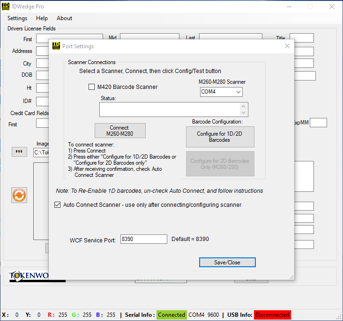
Task: Click the IDWedge Pro title bar icon
Action: [x=6, y=7]
